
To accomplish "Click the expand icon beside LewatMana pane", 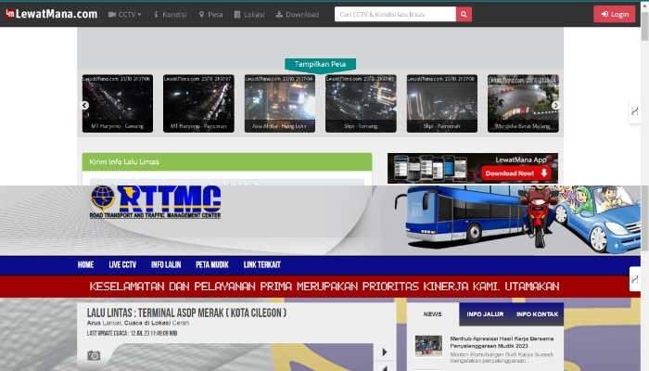I will click(634, 111).
